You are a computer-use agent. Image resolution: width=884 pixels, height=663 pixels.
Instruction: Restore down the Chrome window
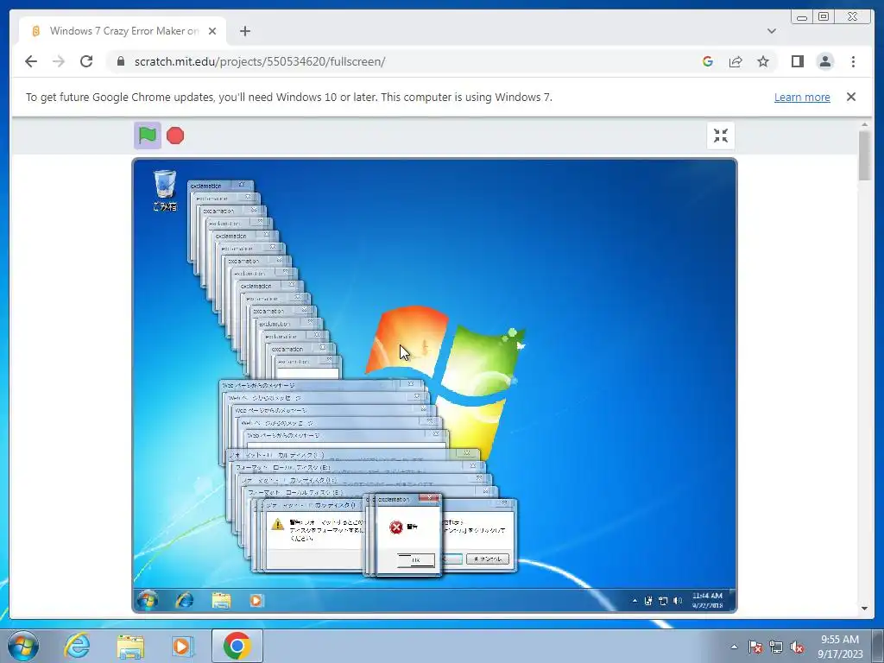pyautogui.click(x=823, y=17)
